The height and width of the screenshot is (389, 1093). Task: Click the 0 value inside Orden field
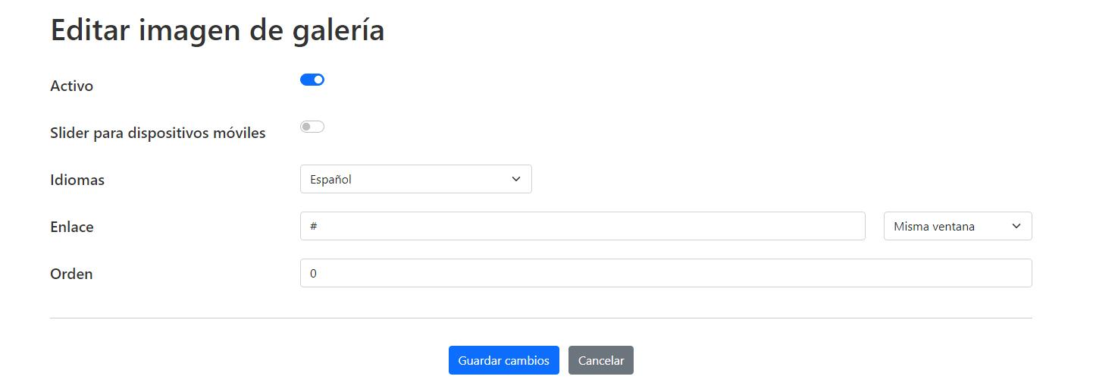pyautogui.click(x=313, y=273)
